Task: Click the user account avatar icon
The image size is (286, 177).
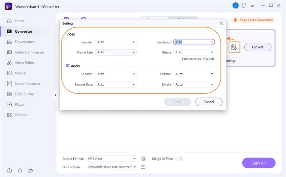Action: pyautogui.click(x=236, y=5)
